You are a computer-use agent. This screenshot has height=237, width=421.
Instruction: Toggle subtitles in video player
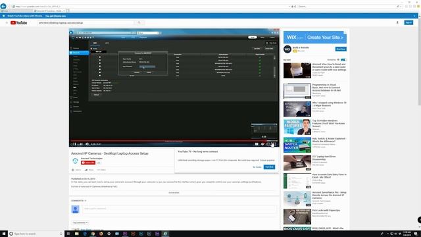pyautogui.click(x=257, y=144)
